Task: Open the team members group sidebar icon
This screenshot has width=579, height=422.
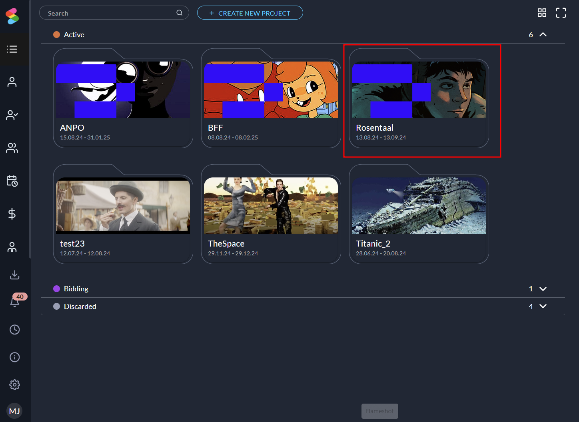Action: tap(12, 148)
